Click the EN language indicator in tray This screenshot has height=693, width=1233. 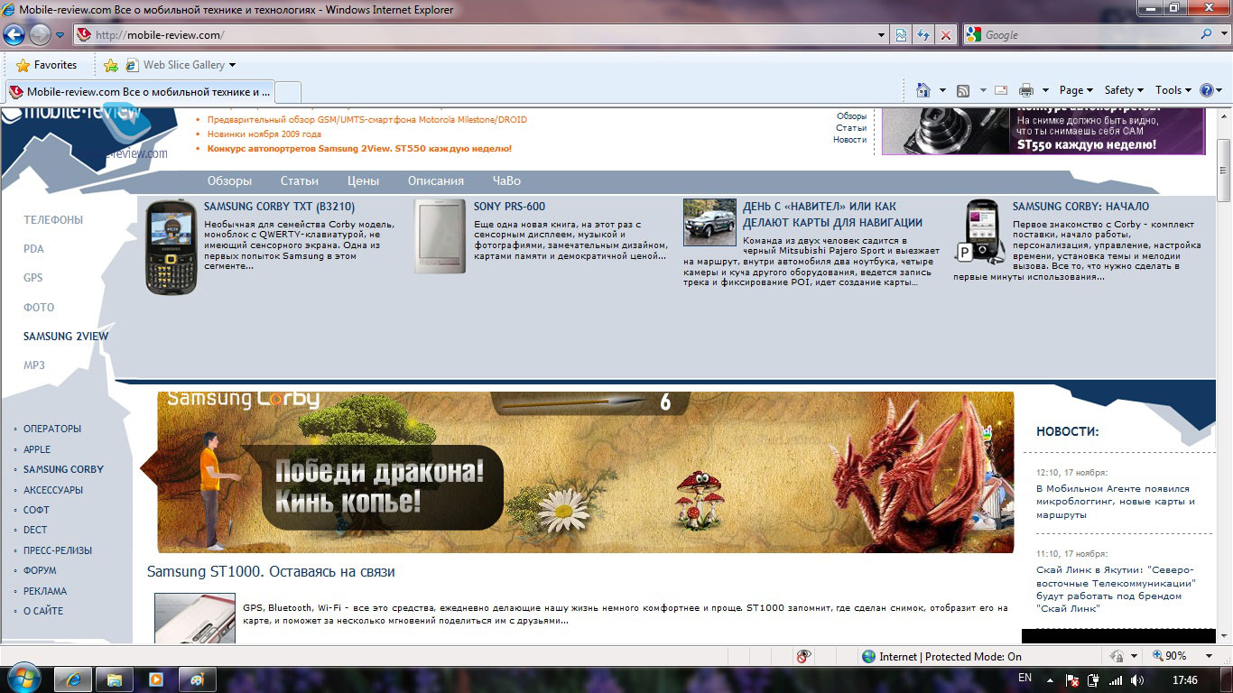click(x=1024, y=679)
